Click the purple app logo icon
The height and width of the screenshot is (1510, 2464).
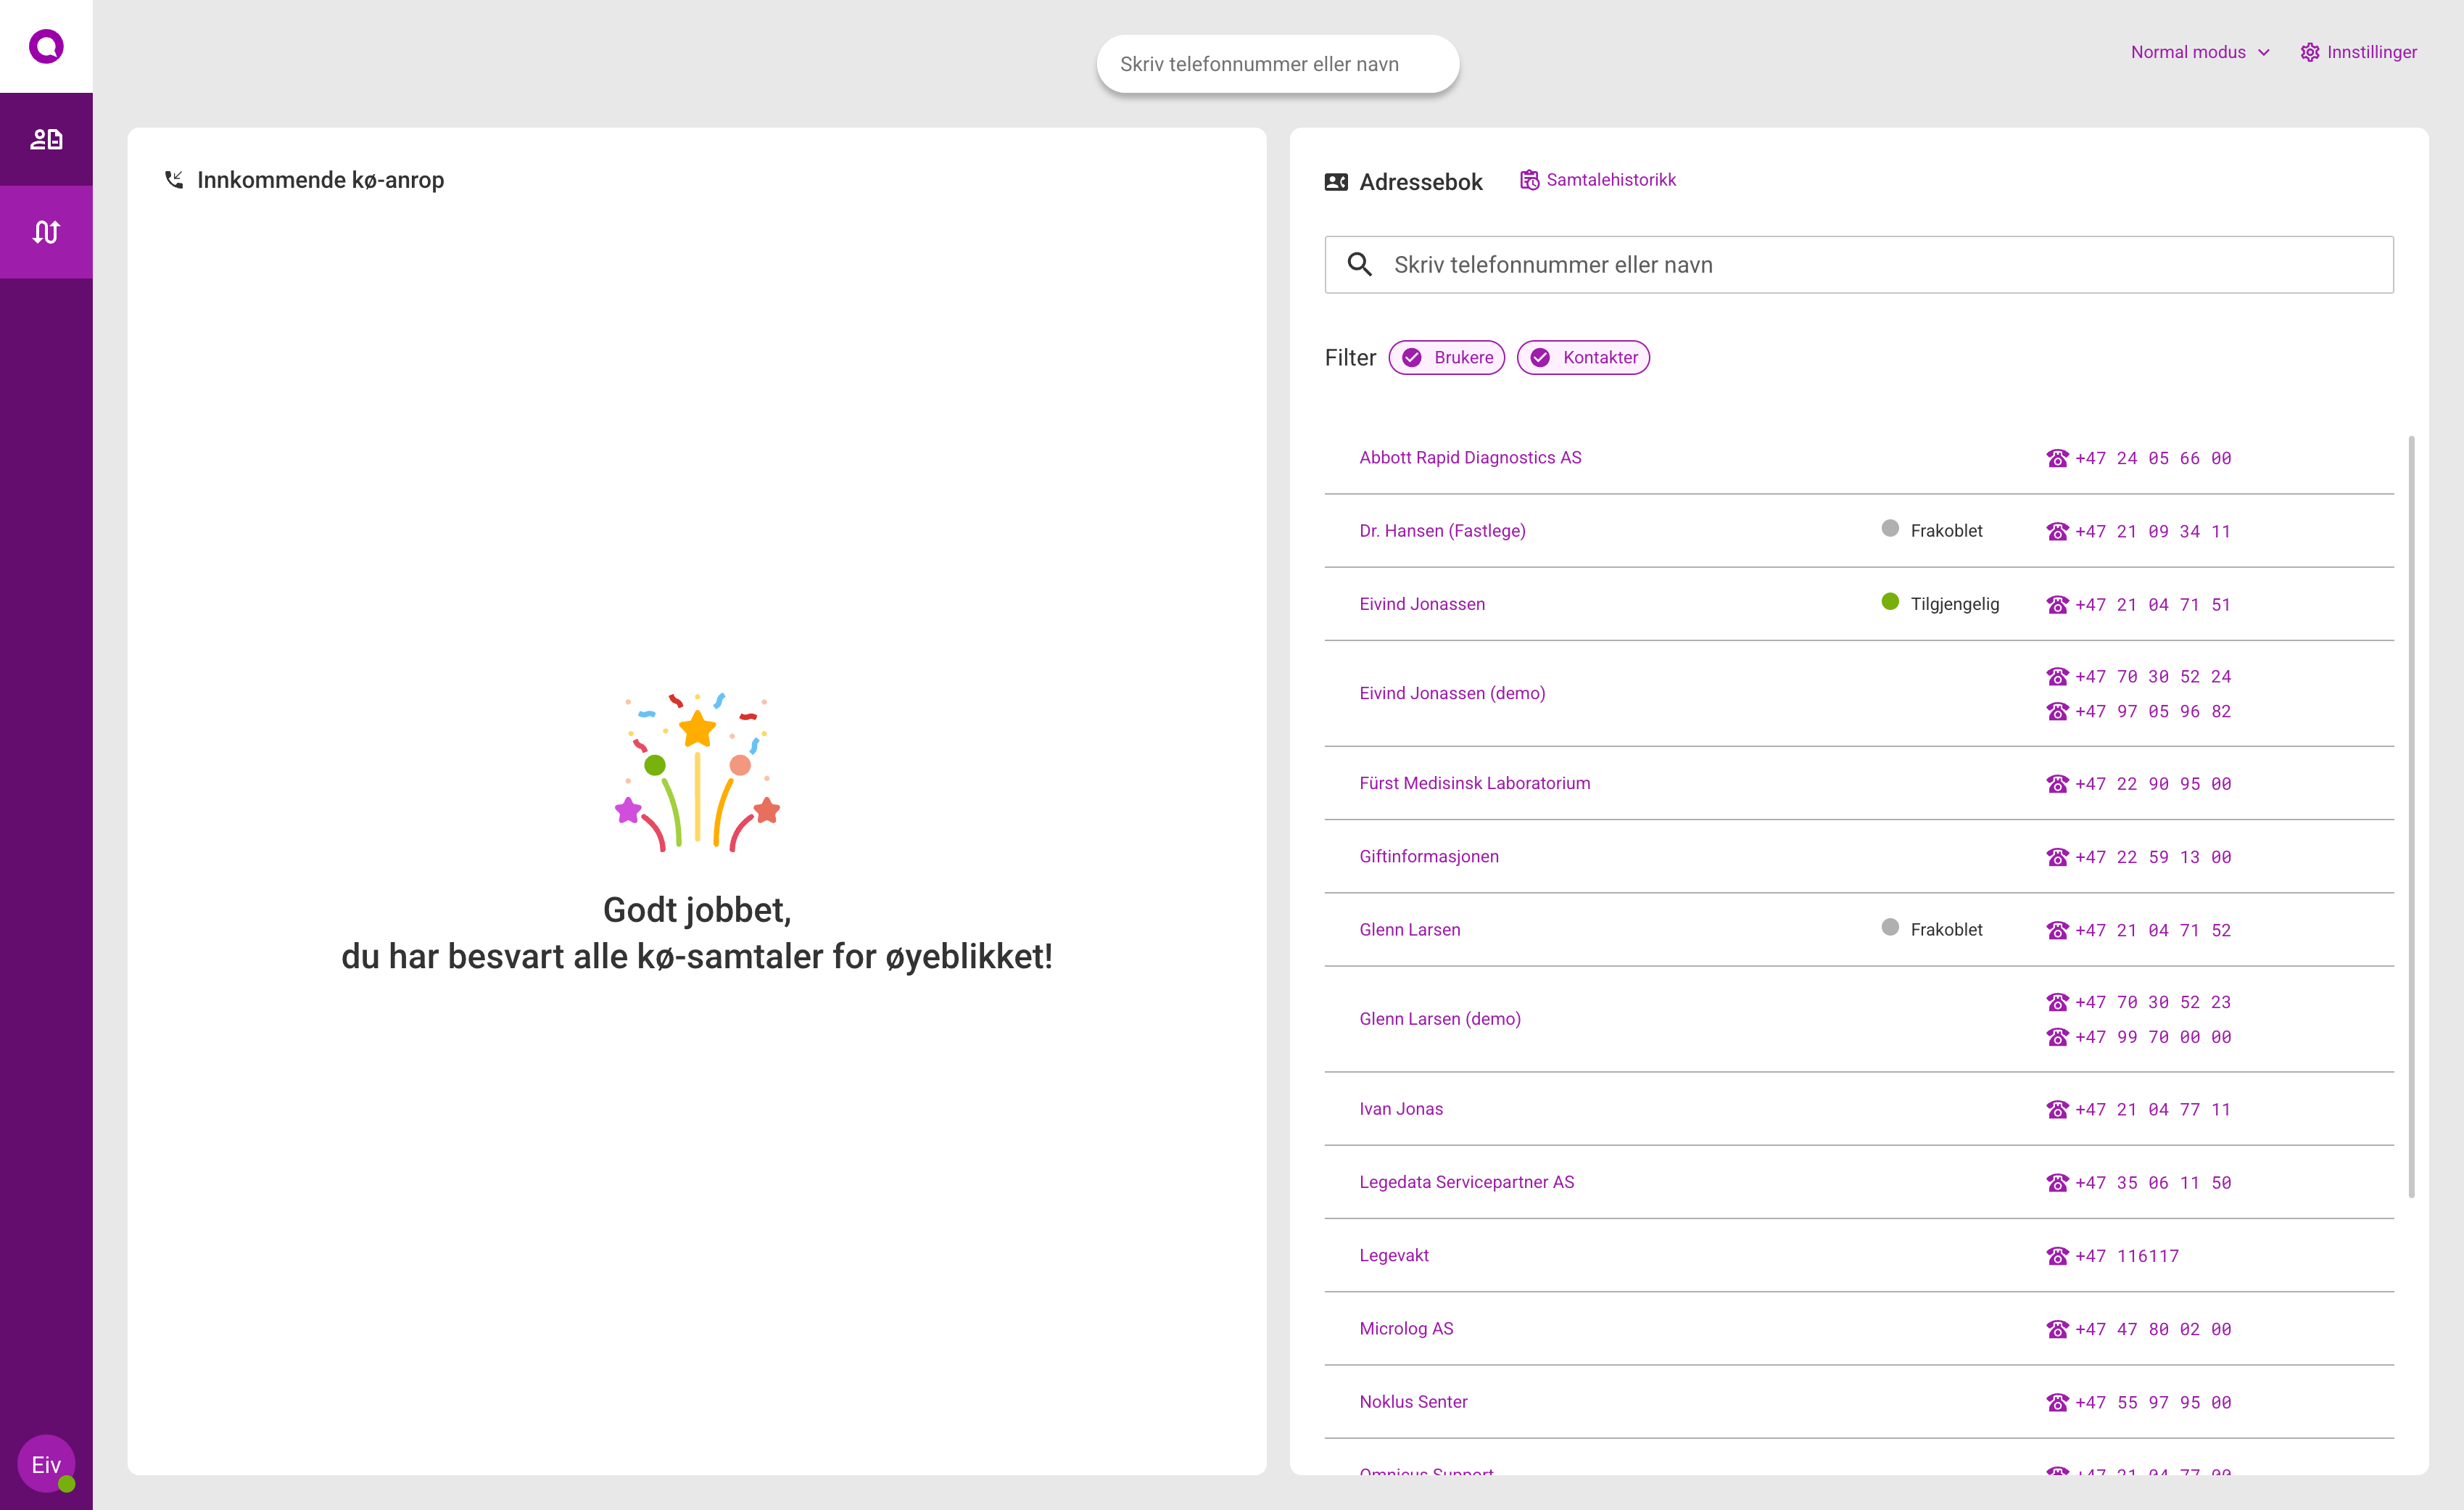[x=46, y=46]
